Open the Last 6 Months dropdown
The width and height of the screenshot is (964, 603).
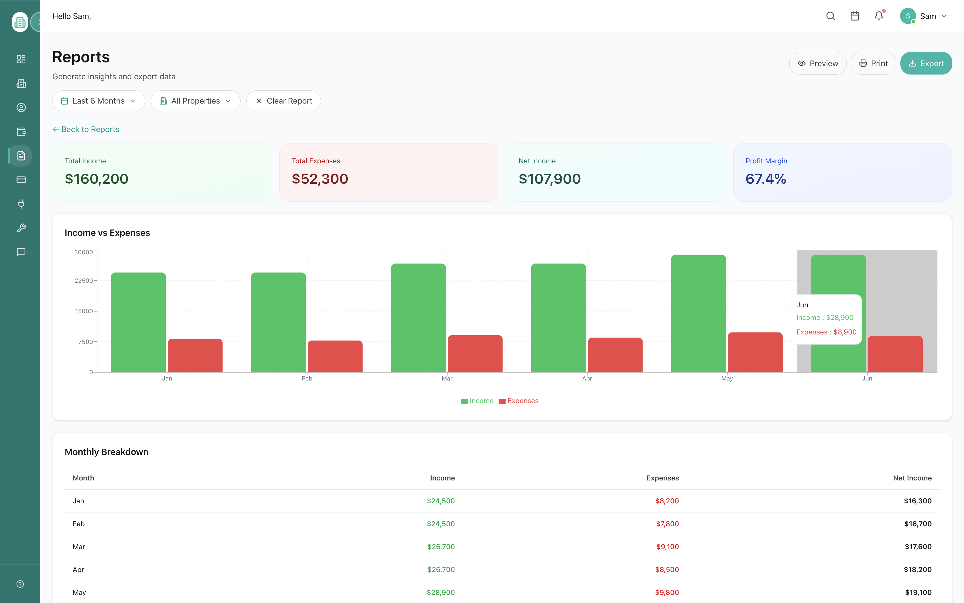[x=98, y=100]
